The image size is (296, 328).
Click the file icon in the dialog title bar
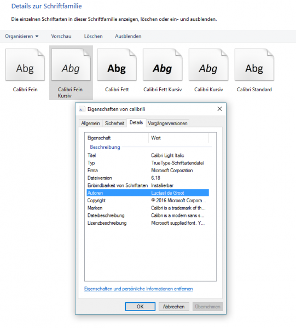(x=82, y=109)
